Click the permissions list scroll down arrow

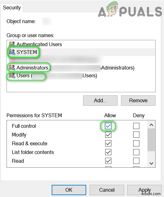151,163
